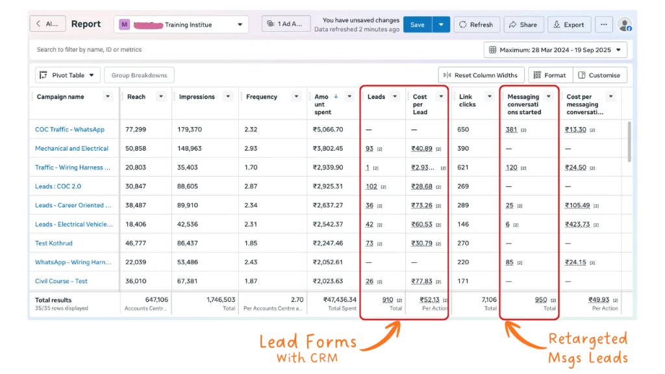Open Campaign name column menu arrow
The height and width of the screenshot is (374, 665).
pos(108,97)
